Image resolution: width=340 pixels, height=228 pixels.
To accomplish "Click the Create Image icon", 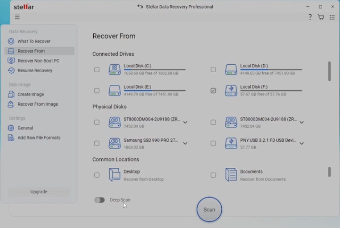I will (x=11, y=94).
